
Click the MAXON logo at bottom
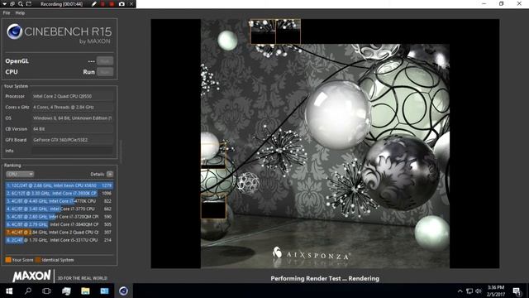pyautogui.click(x=31, y=276)
